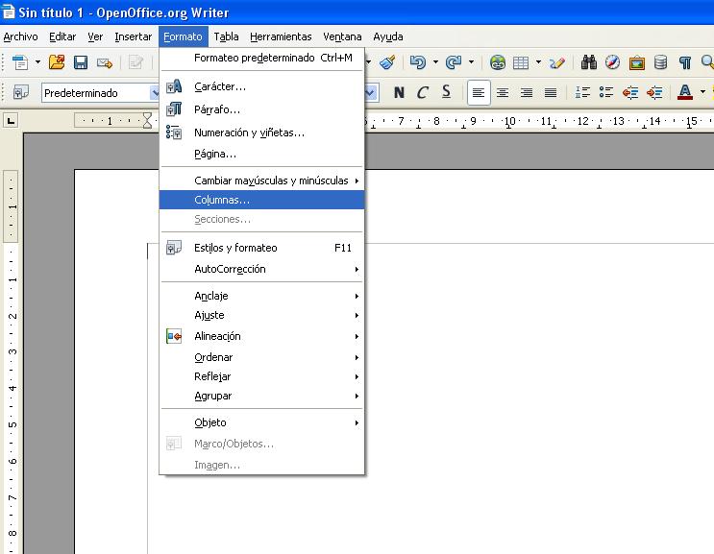The image size is (714, 554).
Task: Choose Párrafo… from the Formato menu
Action: [261, 109]
